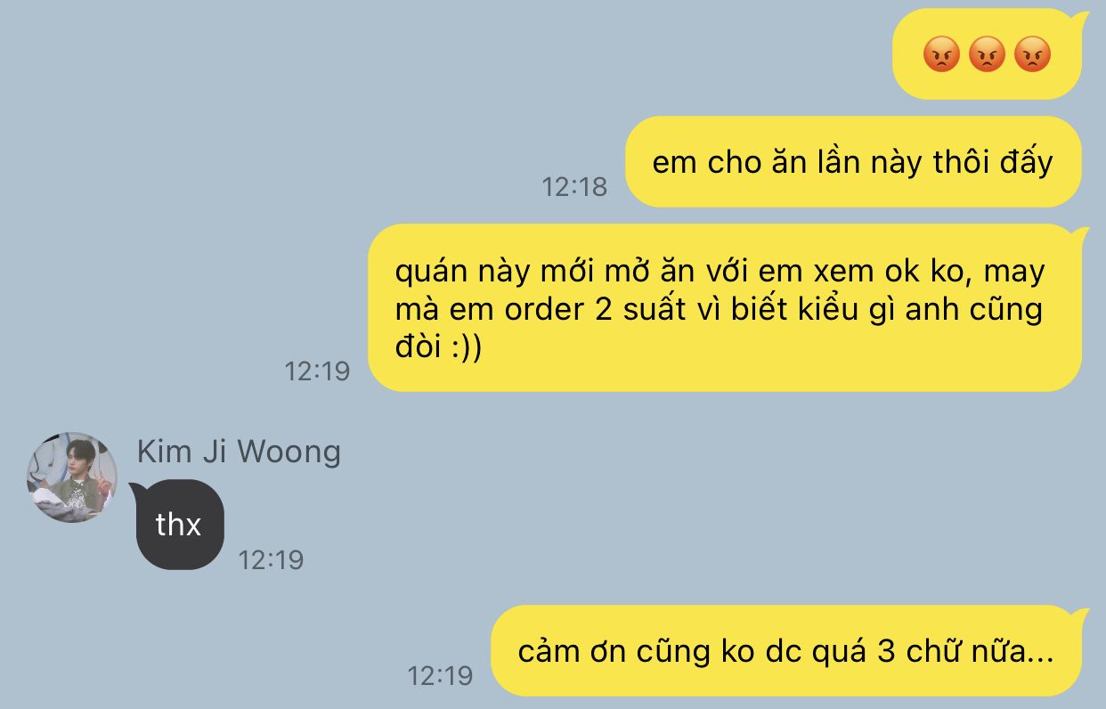The image size is (1106, 709).
Task: Select message "cảm ơn cũng ko dc quá 3 chữ nữa..."
Action: click(786, 651)
